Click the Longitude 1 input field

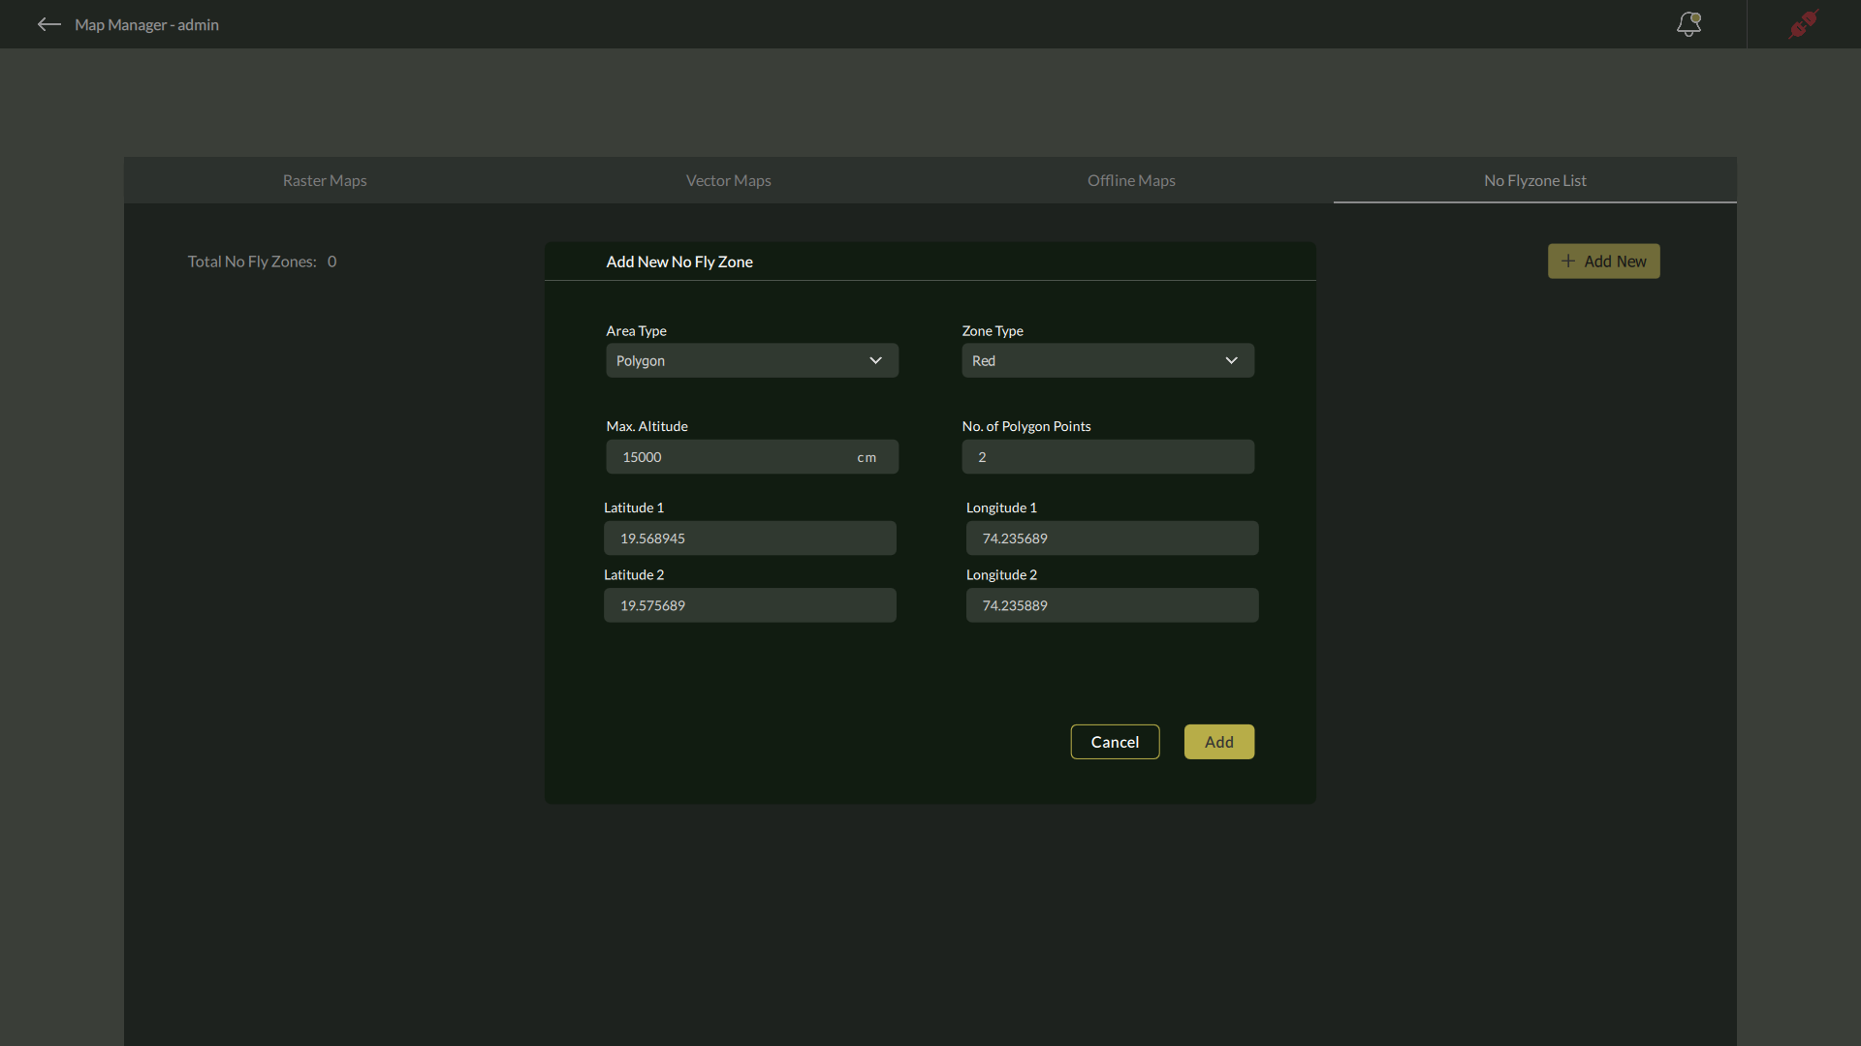point(1113,538)
